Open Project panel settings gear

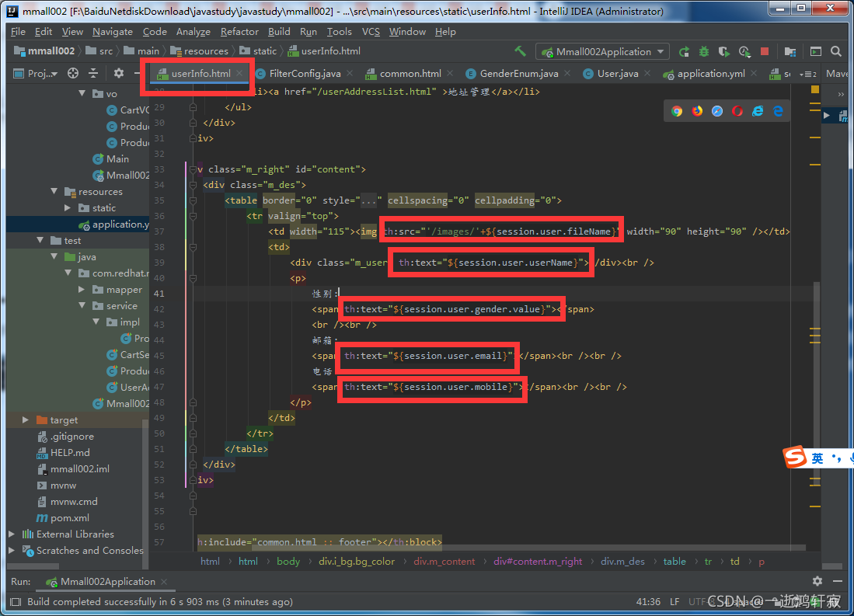coord(119,73)
